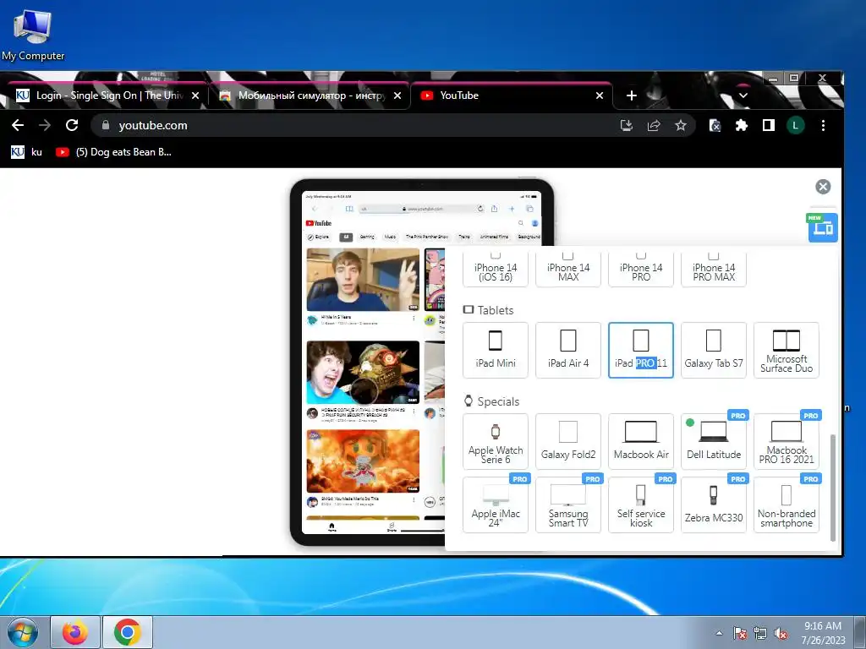The height and width of the screenshot is (649, 866).
Task: Open Dog eats Bean bookmark
Action: coord(114,152)
